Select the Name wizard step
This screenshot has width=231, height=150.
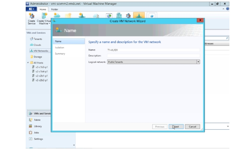pos(69,41)
